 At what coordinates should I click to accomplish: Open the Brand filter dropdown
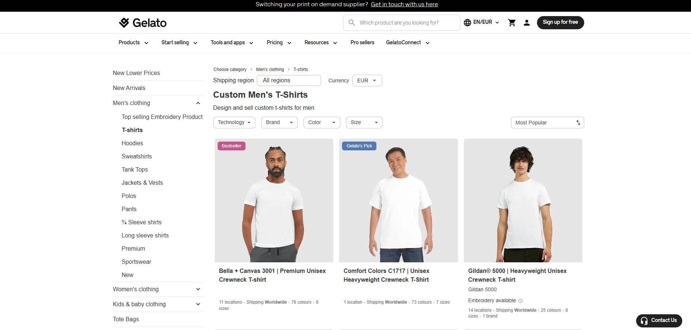(279, 123)
